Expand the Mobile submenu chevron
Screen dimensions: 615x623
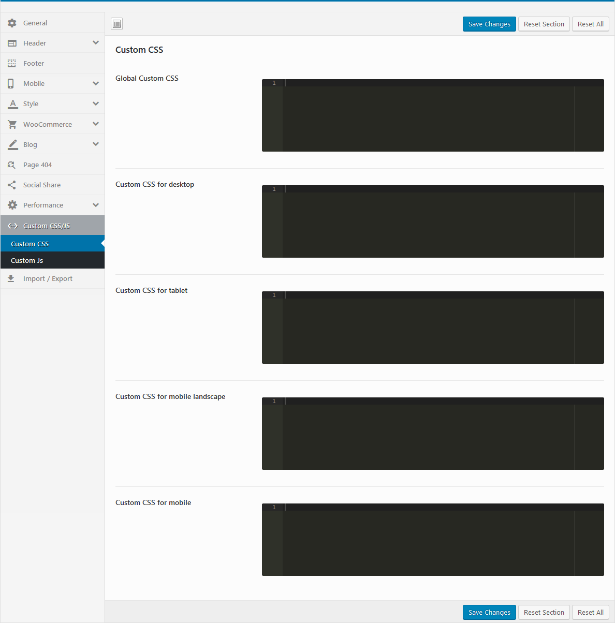(96, 83)
